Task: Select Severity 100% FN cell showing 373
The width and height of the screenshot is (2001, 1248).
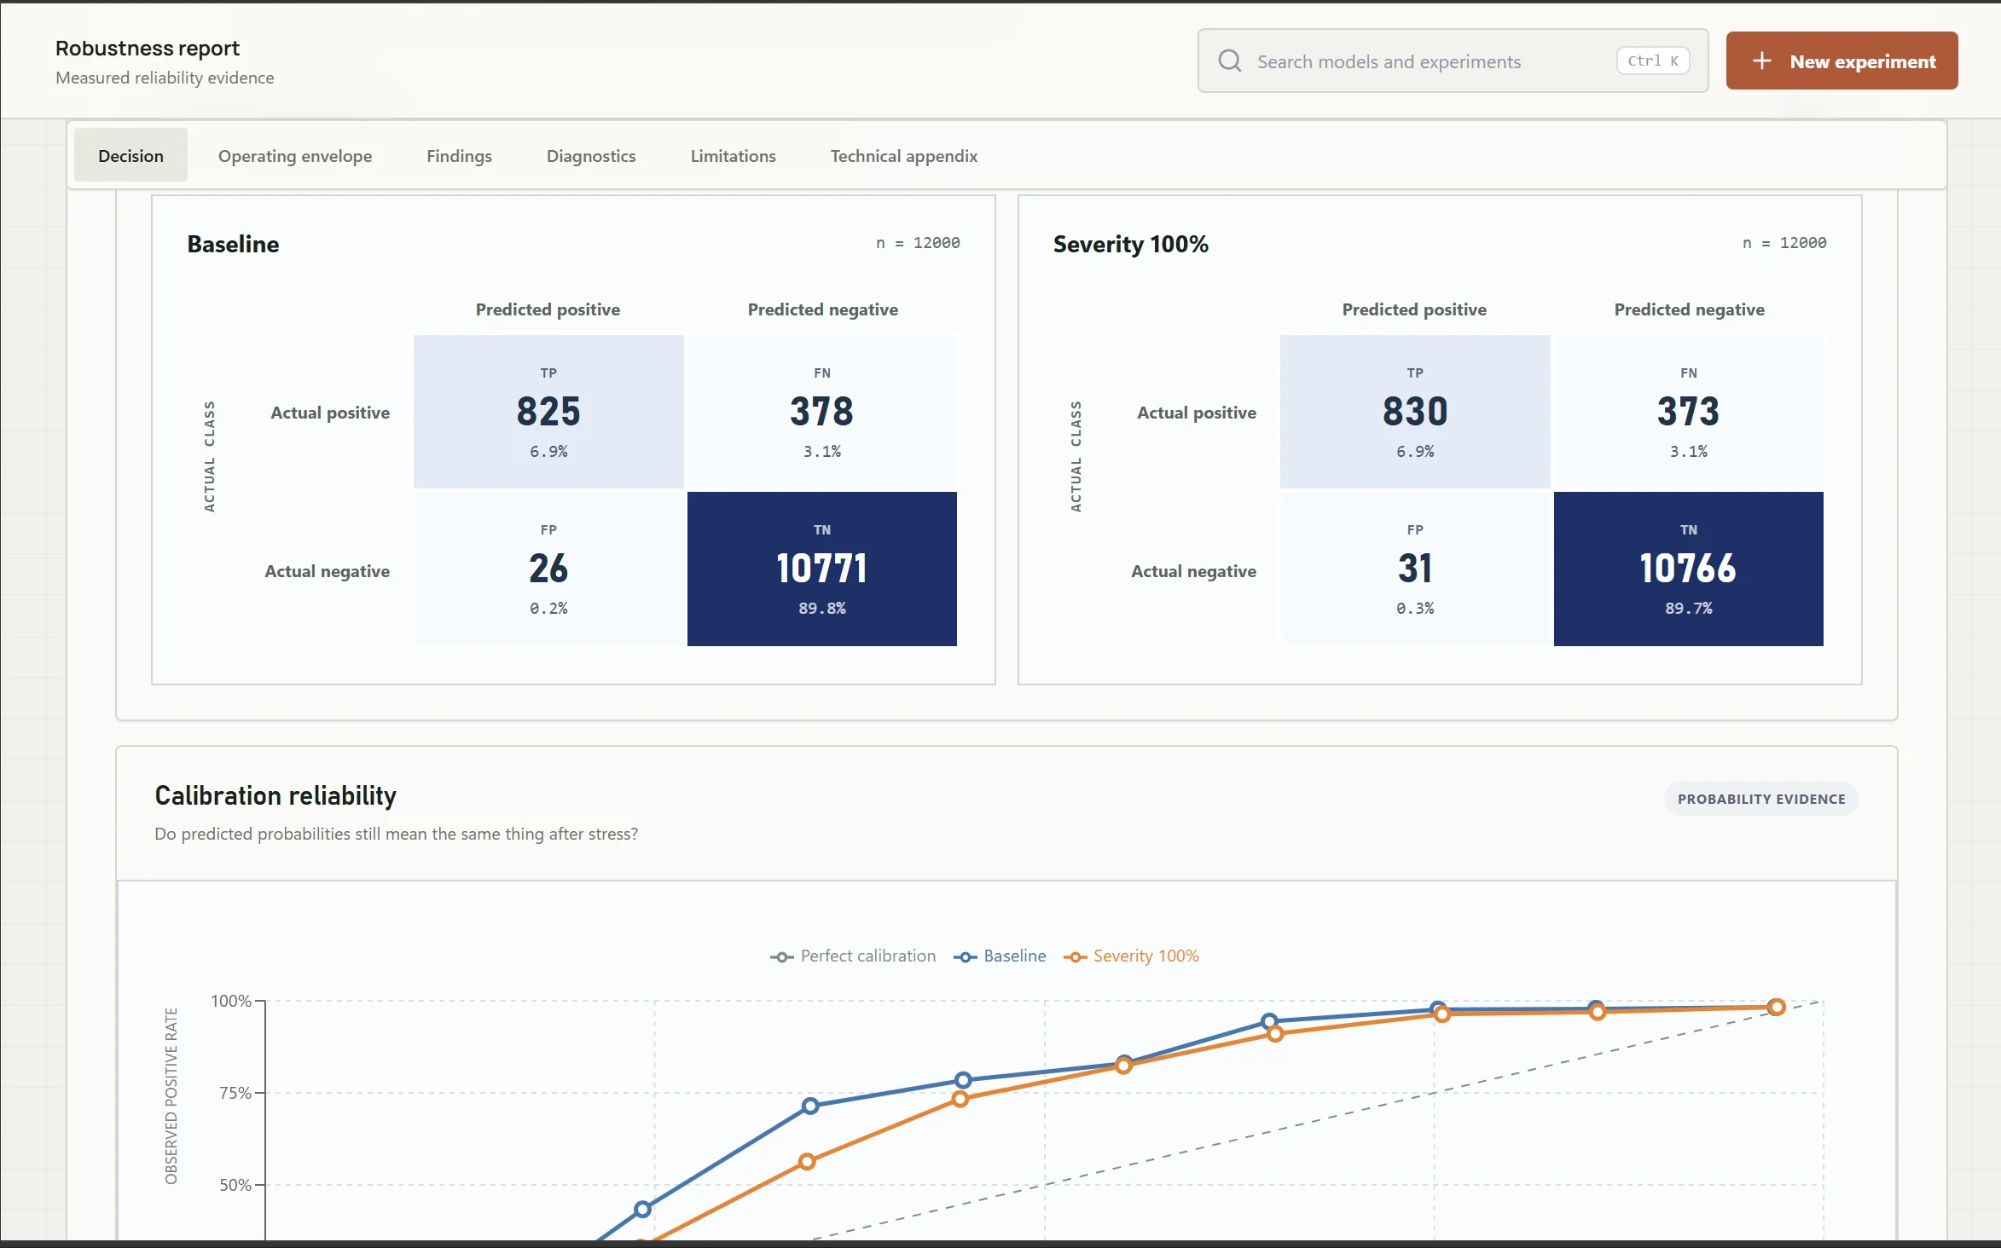Action: coord(1689,412)
